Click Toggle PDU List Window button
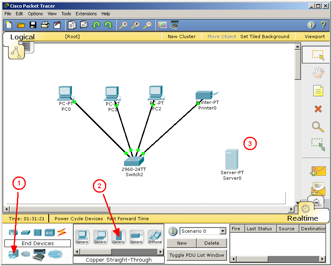The height and width of the screenshot is (266, 332). pos(197,255)
